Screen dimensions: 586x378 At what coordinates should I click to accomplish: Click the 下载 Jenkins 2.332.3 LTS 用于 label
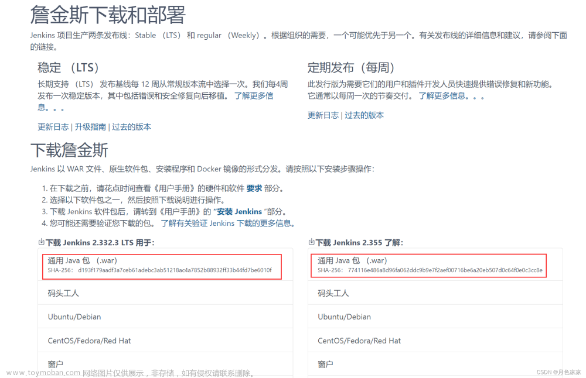[x=100, y=243]
